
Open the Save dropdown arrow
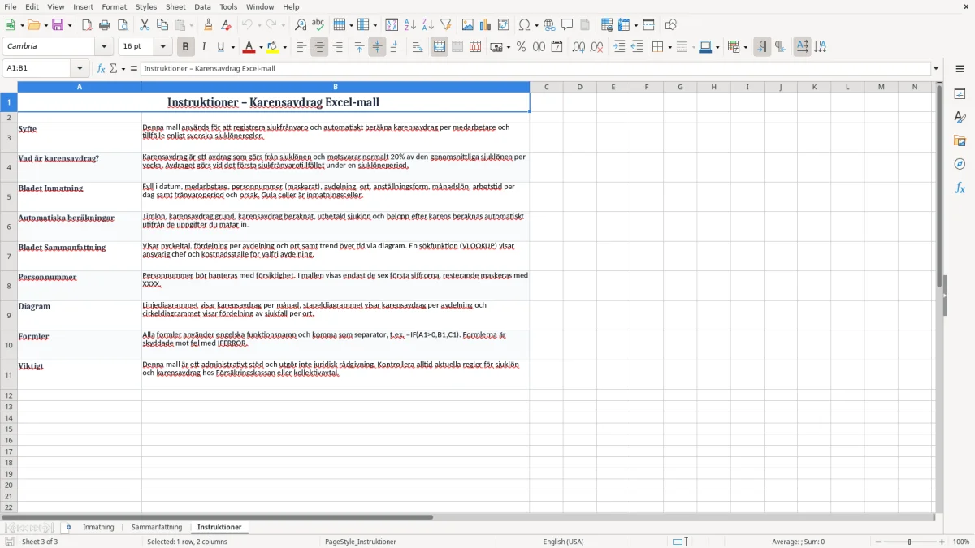coord(69,25)
